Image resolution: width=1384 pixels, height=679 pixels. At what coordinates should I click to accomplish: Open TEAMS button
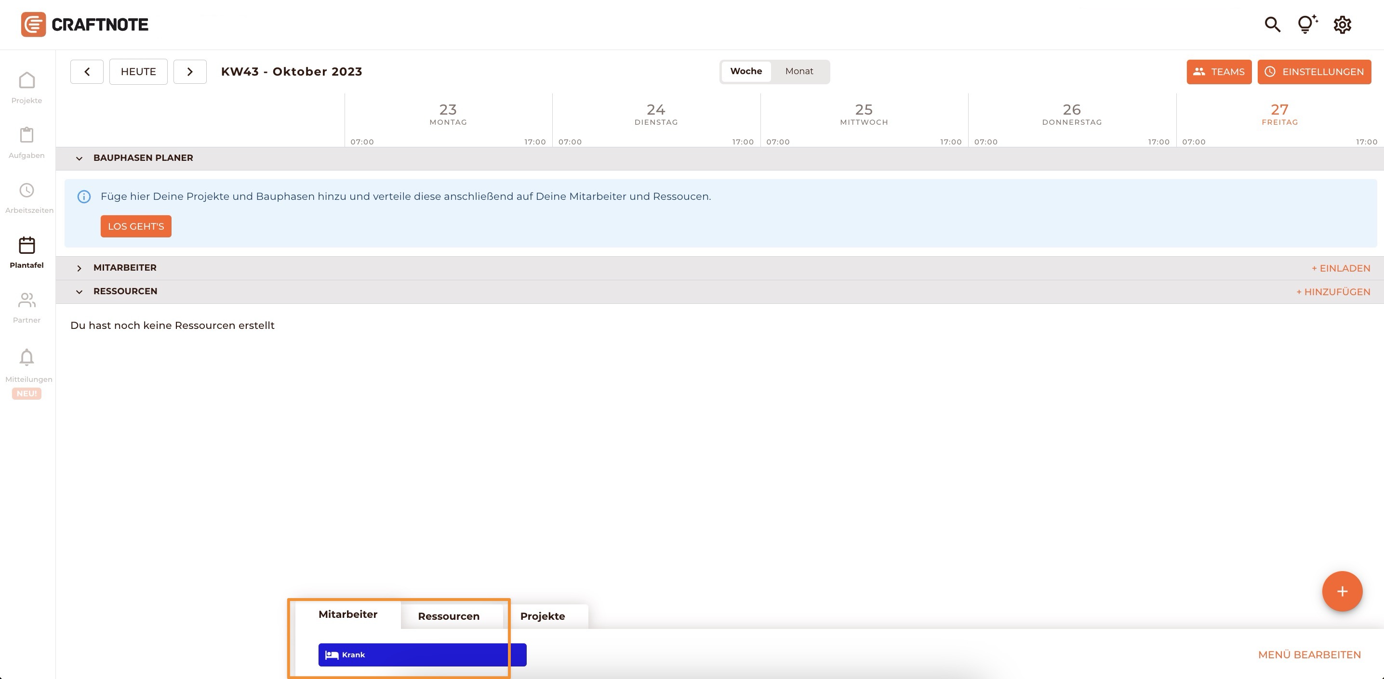[x=1219, y=72]
